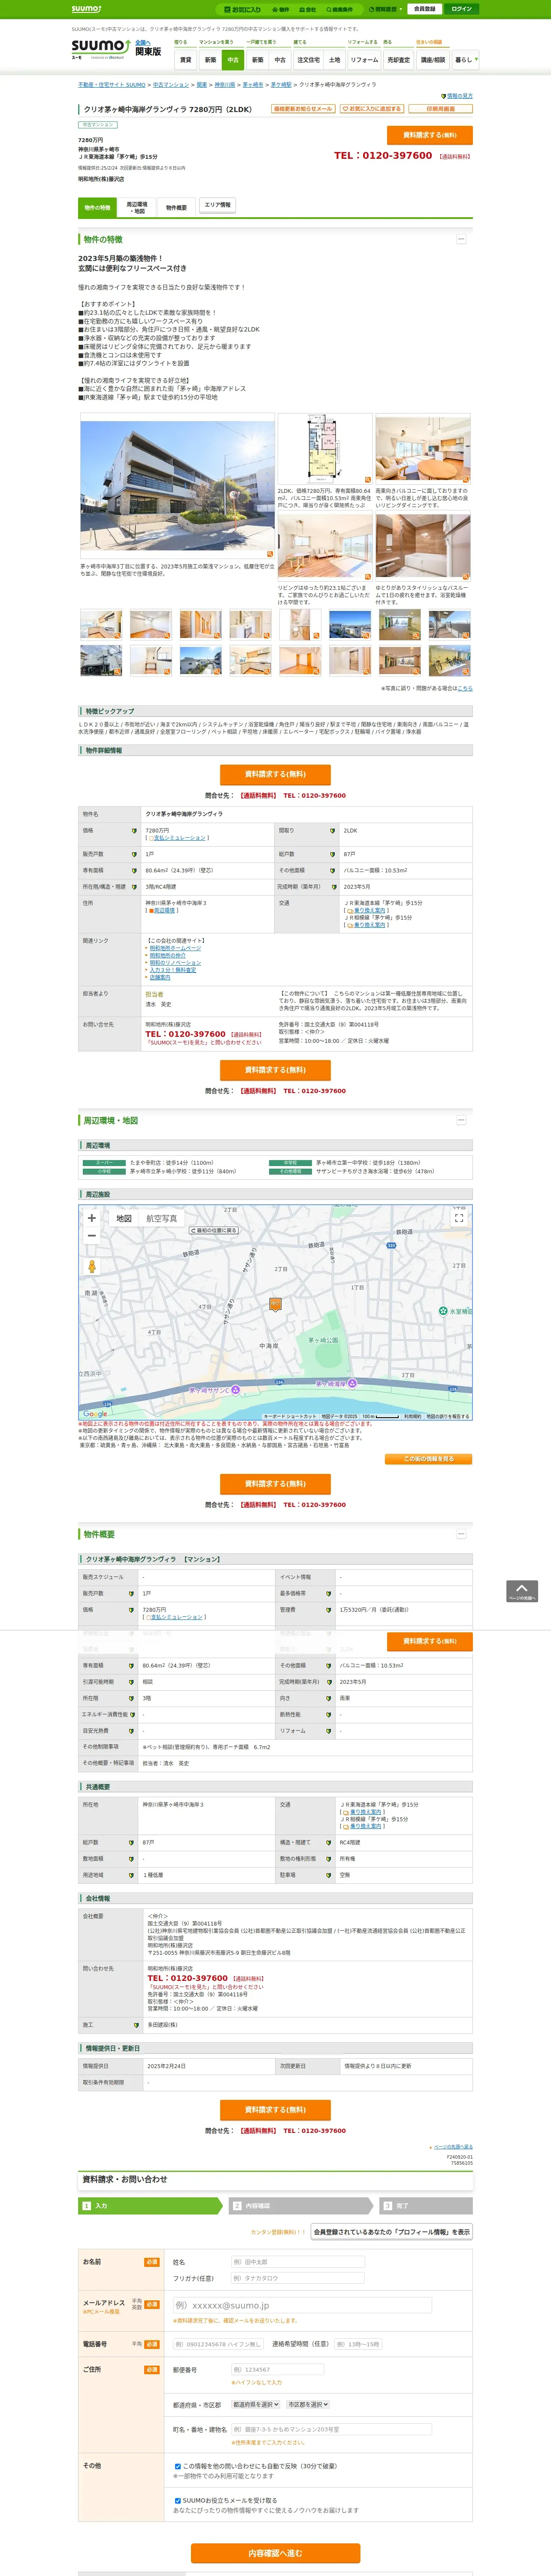Open 注文住宅 in the main navigation
The height and width of the screenshot is (2576, 551).
click(x=308, y=60)
